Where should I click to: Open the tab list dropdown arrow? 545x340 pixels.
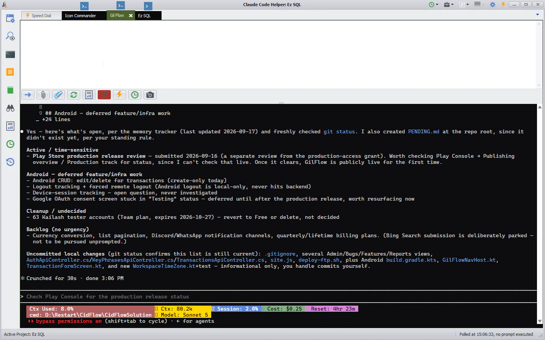tap(538, 15)
